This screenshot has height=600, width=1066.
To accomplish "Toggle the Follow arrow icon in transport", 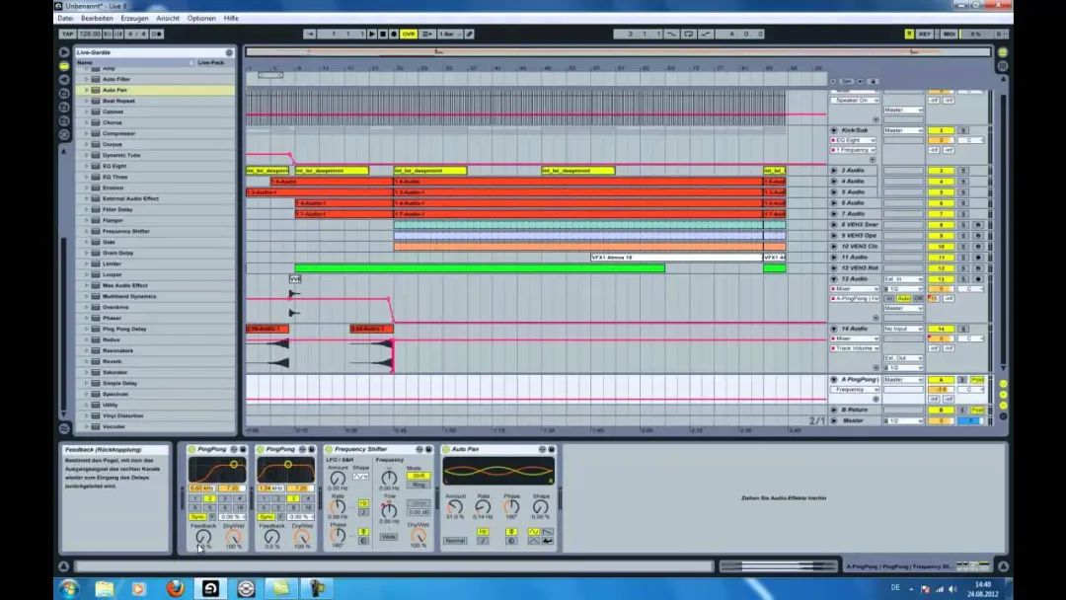I will 309,34.
